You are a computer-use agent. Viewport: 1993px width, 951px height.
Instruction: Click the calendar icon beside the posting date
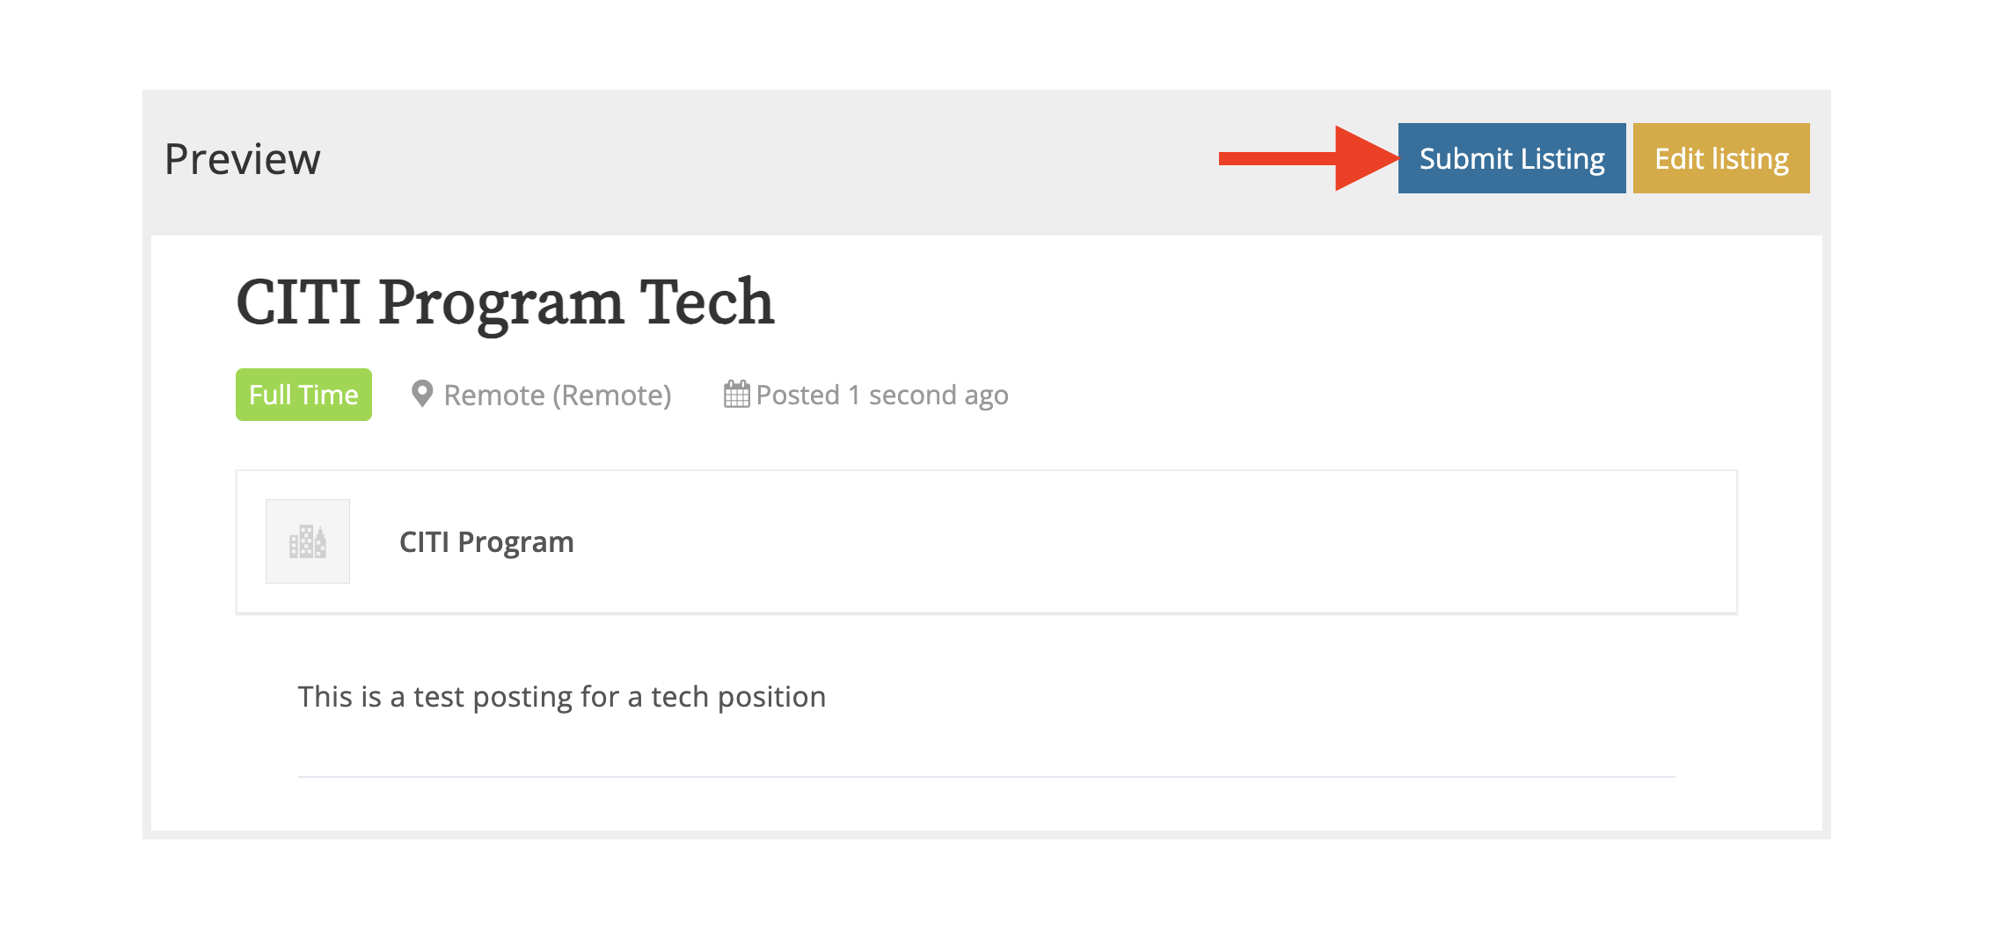tap(737, 394)
